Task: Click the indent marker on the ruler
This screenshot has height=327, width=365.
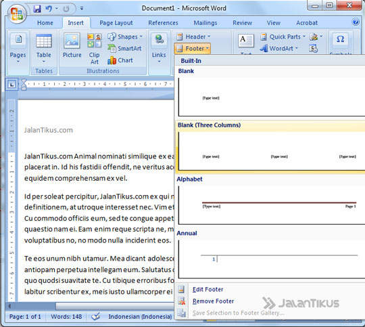Action: point(24,85)
